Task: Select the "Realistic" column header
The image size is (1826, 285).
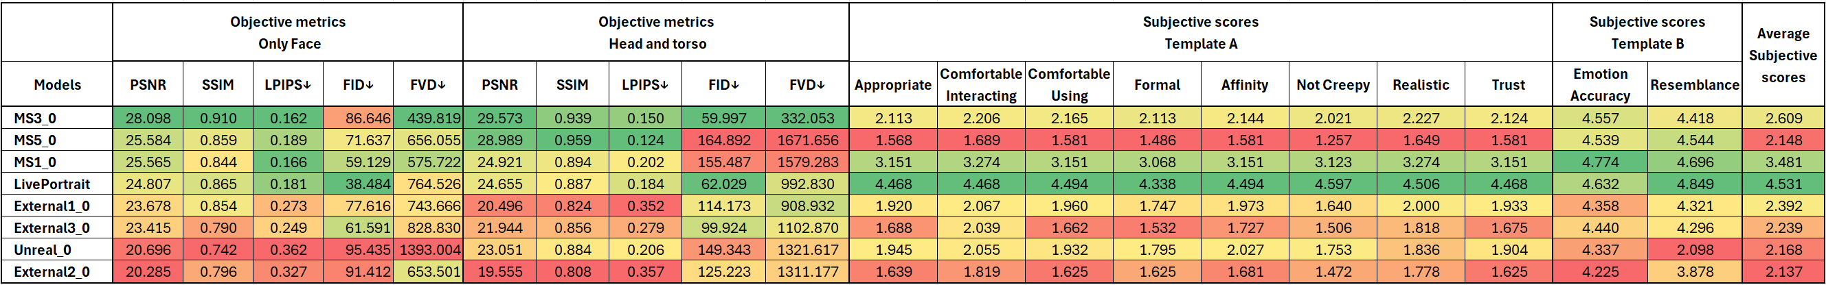Action: (1421, 85)
